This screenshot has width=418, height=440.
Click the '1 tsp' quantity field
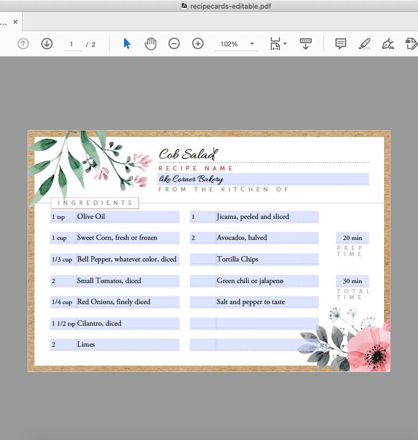click(63, 217)
